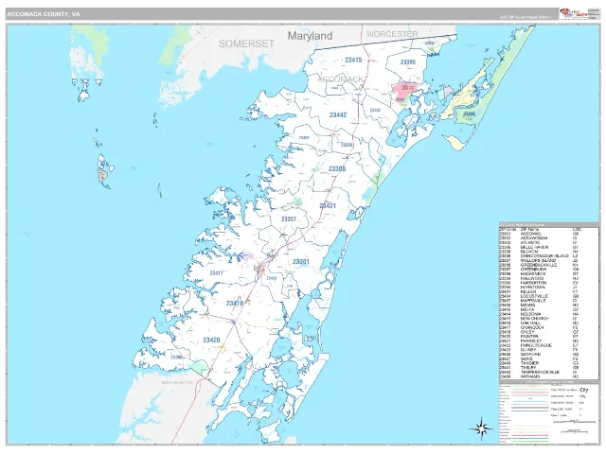Click ZIP code 23357 on the map
Image resolution: width=606 pixels, height=454 pixels.
click(288, 219)
